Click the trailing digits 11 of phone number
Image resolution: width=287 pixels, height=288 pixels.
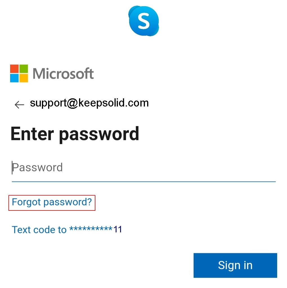tap(118, 230)
